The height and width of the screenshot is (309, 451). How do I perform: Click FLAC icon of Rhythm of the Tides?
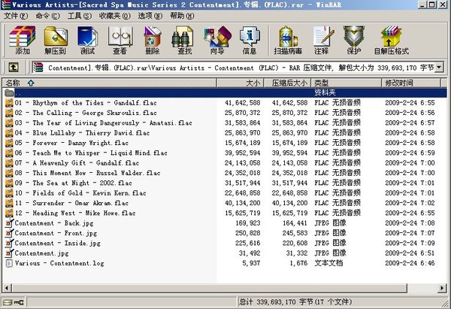pos(9,103)
